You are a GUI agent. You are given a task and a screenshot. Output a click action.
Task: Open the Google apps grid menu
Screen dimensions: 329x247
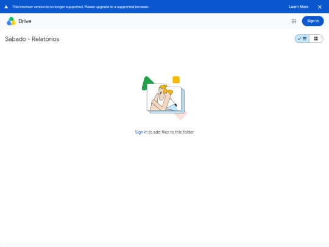(294, 21)
